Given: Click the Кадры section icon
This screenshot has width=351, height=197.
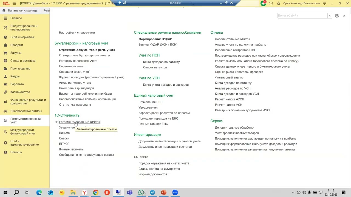Looking at the screenshot, I should [5, 76].
